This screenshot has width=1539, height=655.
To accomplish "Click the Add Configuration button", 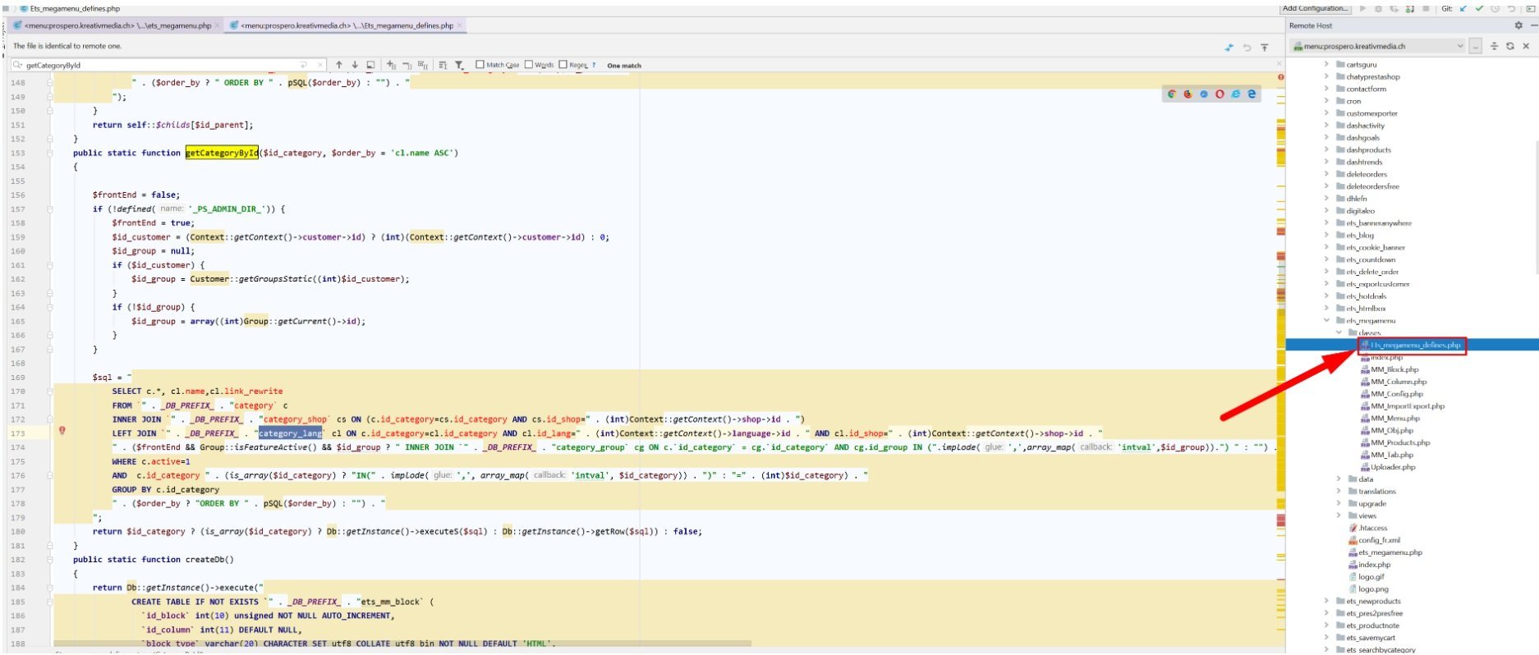I will [x=1315, y=8].
